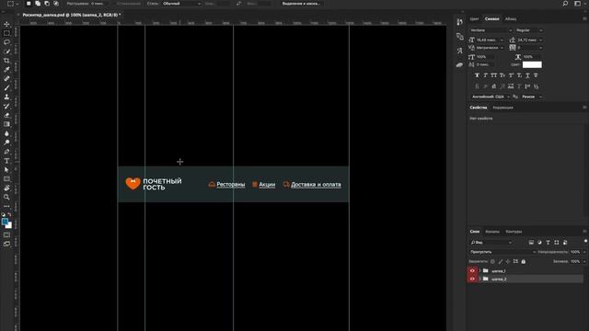Click the Акции link on canvas
Screen dimensions: 589x331
click(267, 184)
